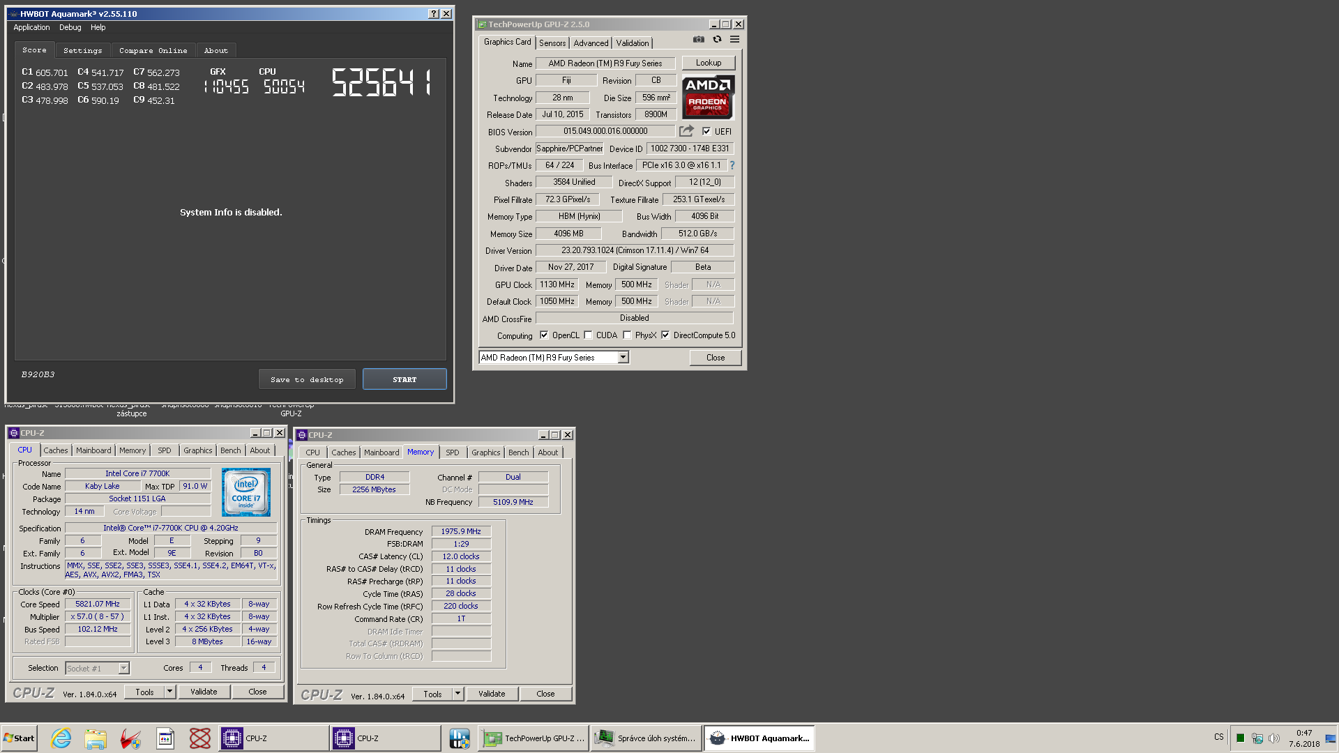
Task: Switch to second CPU-Z taskbar button
Action: (x=386, y=738)
